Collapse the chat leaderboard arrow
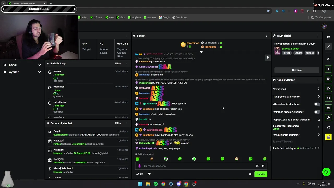334x188 pixels. pyautogui.click(x=201, y=52)
